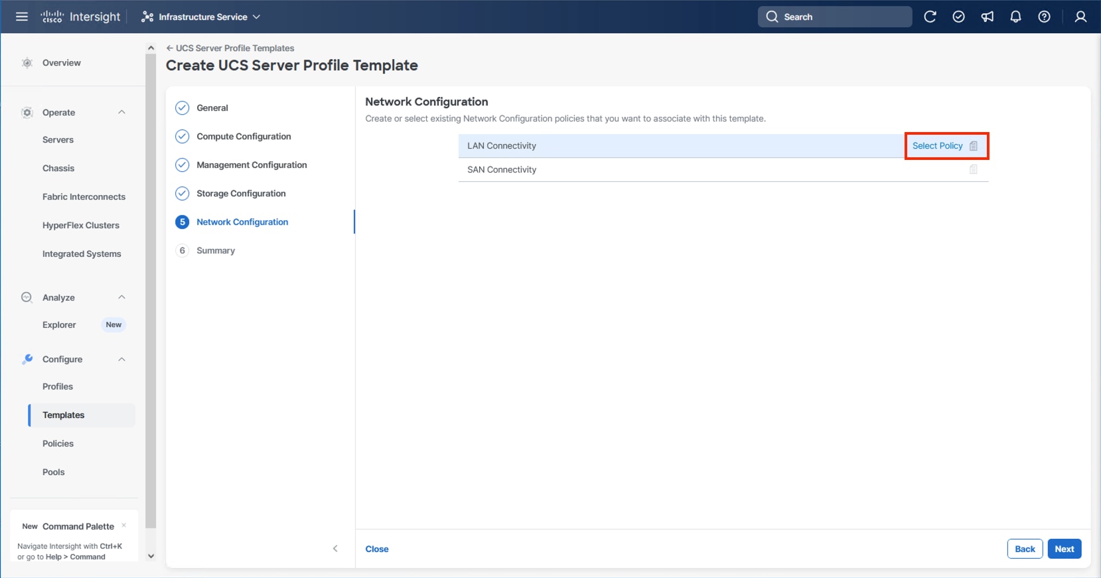Go back to UCS Server Profile Templates
This screenshot has width=1101, height=578.
click(x=230, y=48)
